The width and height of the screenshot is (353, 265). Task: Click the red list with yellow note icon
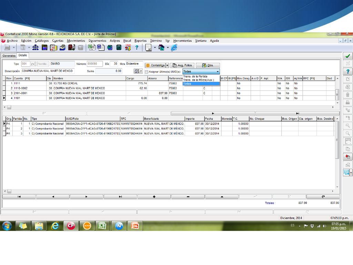coord(53,48)
